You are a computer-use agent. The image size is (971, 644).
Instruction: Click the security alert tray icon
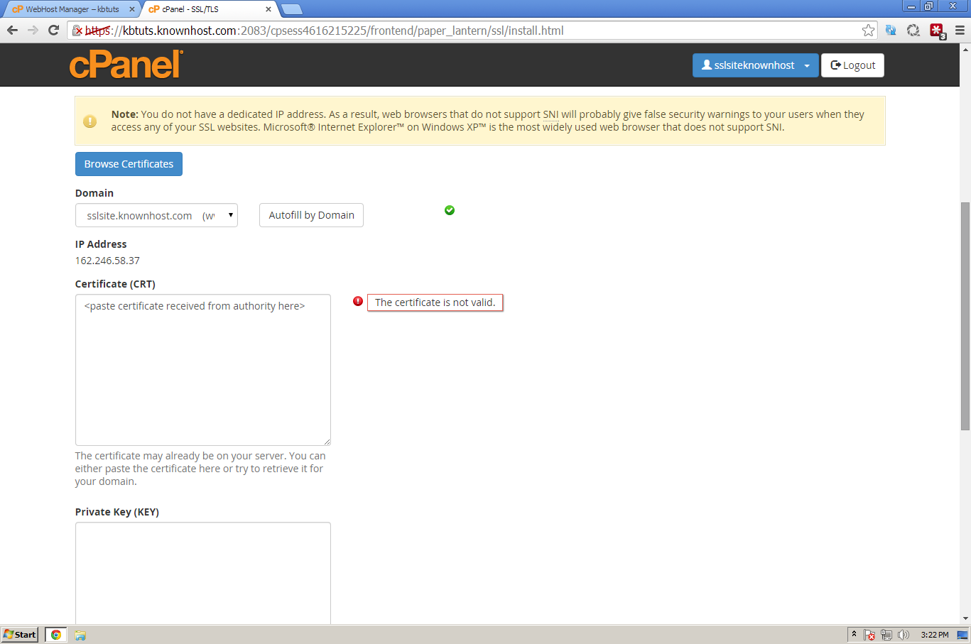[x=869, y=635]
